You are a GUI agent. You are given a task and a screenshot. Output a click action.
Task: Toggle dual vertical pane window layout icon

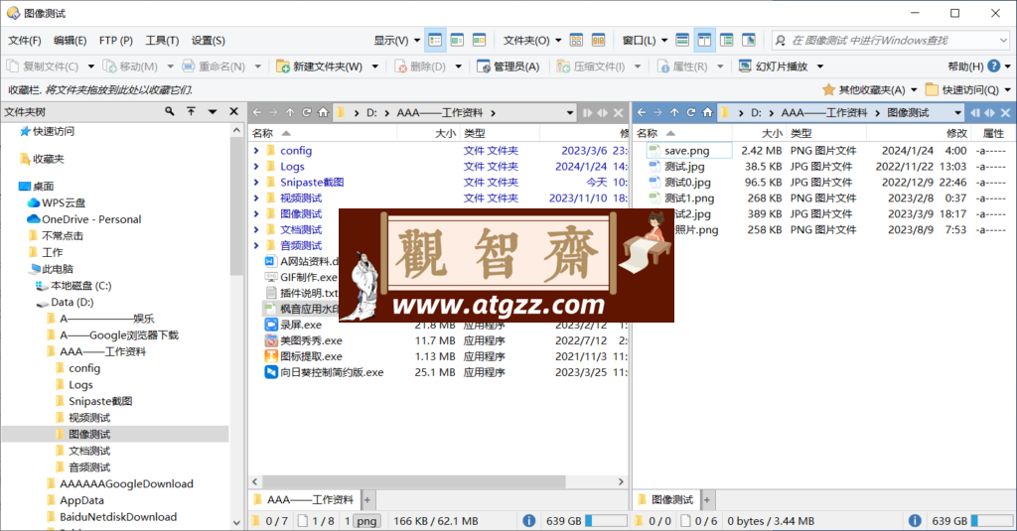click(704, 41)
